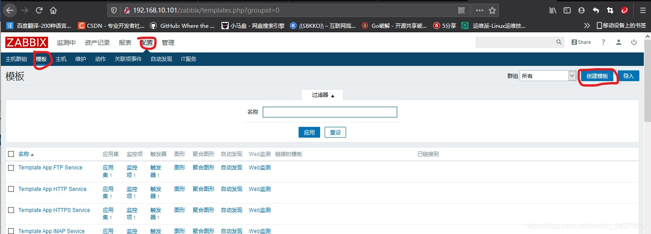
Task: Click the shield tracking protection icon
Action: pyautogui.click(x=114, y=10)
